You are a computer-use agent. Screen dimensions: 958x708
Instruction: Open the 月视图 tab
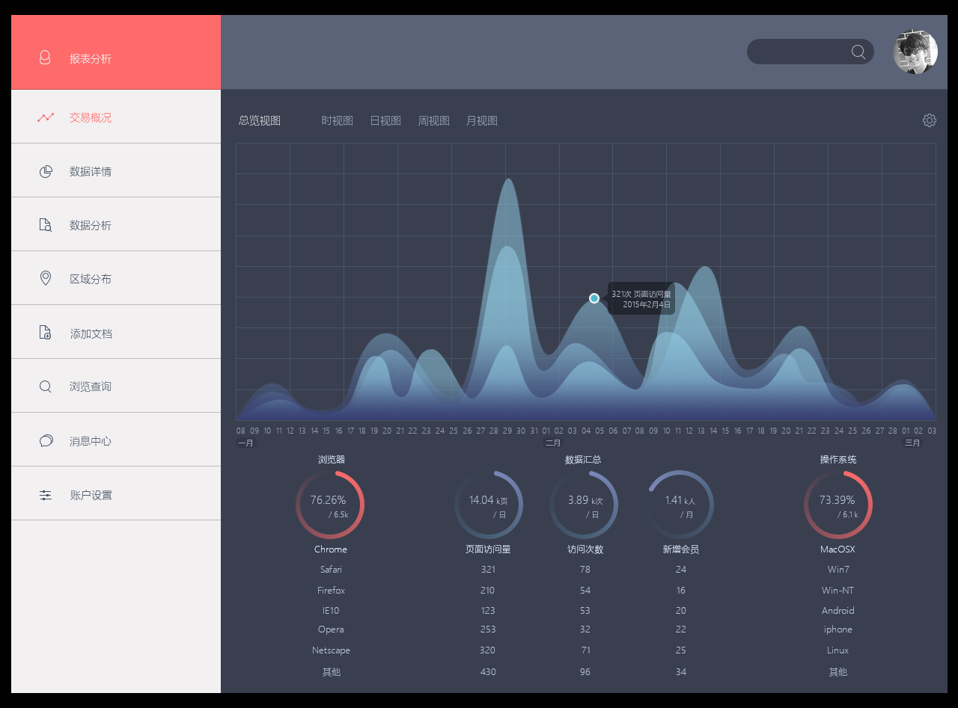coord(482,120)
